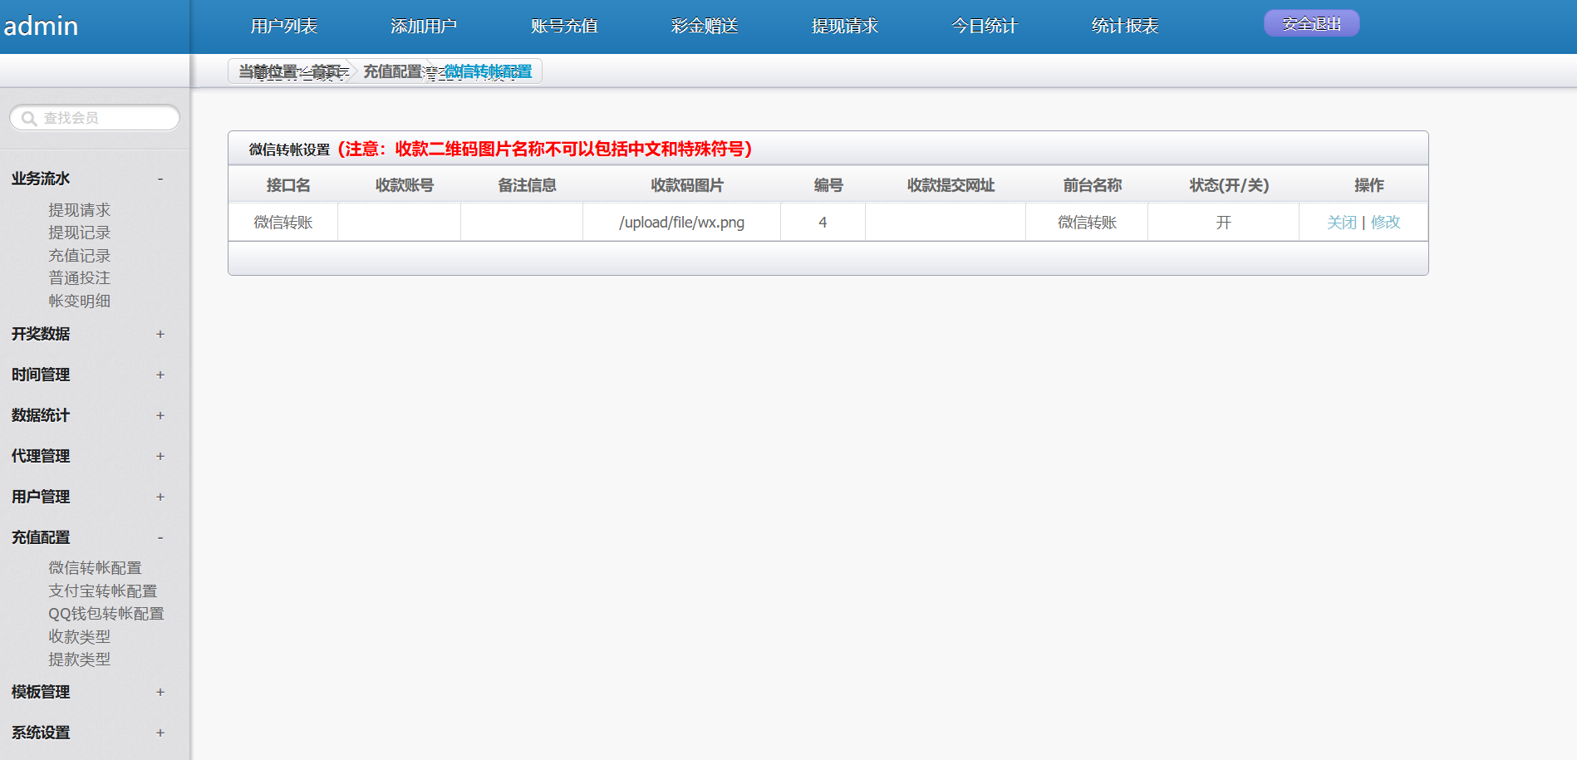Open 用户列表 in top navigation
This screenshot has width=1577, height=760.
(x=284, y=27)
